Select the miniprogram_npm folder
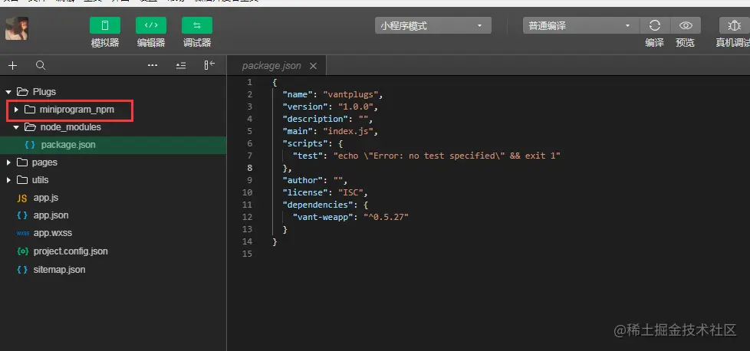Viewport: 750px width, 351px height. pos(77,110)
